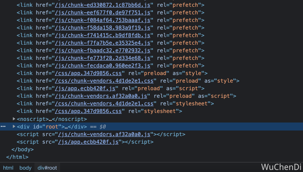Open link /js/chunk-f7fa7b5e.e35325e4.js

coord(102,43)
